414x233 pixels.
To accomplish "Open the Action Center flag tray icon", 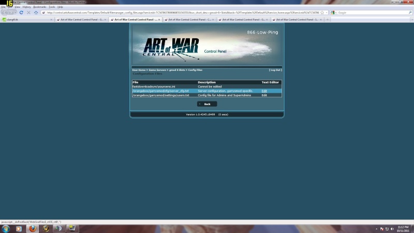I will pyautogui.click(x=382, y=229).
